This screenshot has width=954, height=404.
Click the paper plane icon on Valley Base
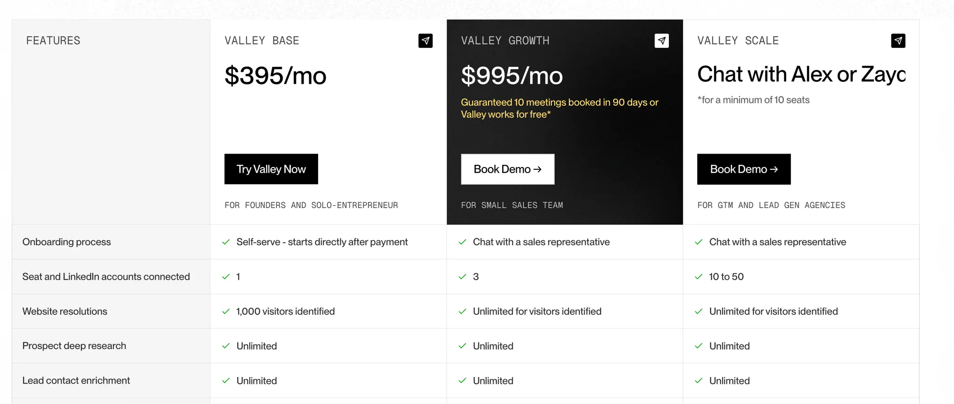[425, 41]
